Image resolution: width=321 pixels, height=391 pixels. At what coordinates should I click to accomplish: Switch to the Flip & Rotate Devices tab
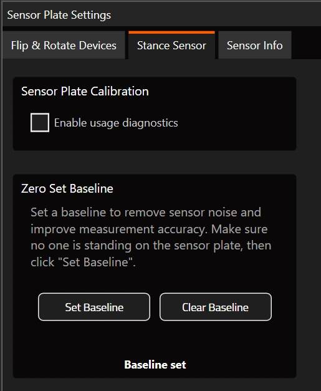[64, 46]
